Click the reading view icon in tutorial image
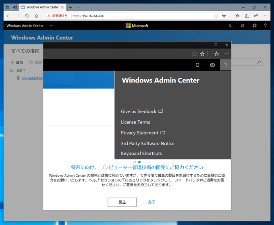Image resolution: width=274 pixels, height=225 pixels. [x=195, y=54]
